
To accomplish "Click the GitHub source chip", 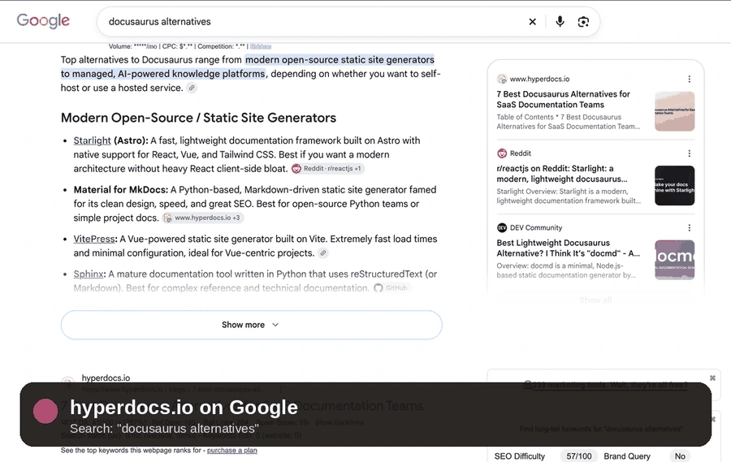I will [x=391, y=287].
